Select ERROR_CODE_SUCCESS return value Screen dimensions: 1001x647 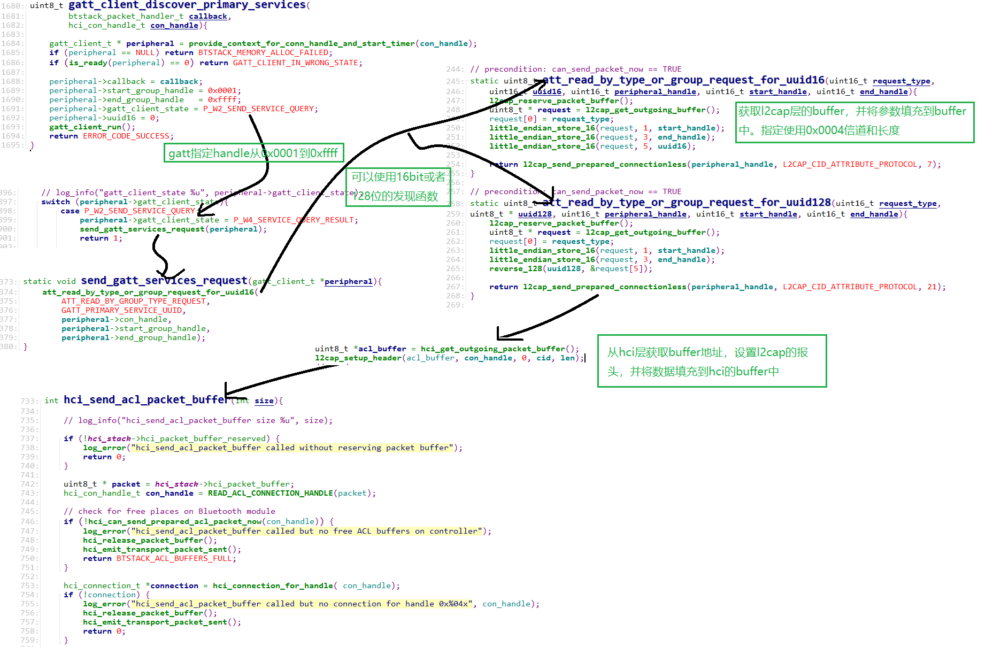tap(126, 136)
